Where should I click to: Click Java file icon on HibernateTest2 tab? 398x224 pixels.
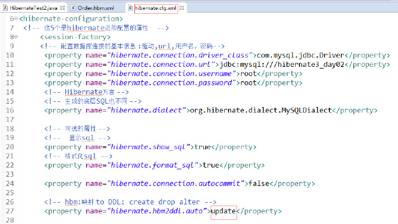point(5,8)
